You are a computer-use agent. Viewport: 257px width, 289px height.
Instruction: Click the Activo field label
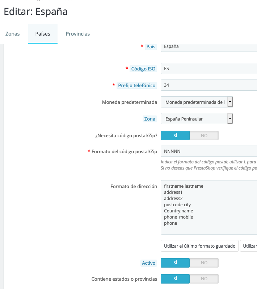tap(149, 263)
